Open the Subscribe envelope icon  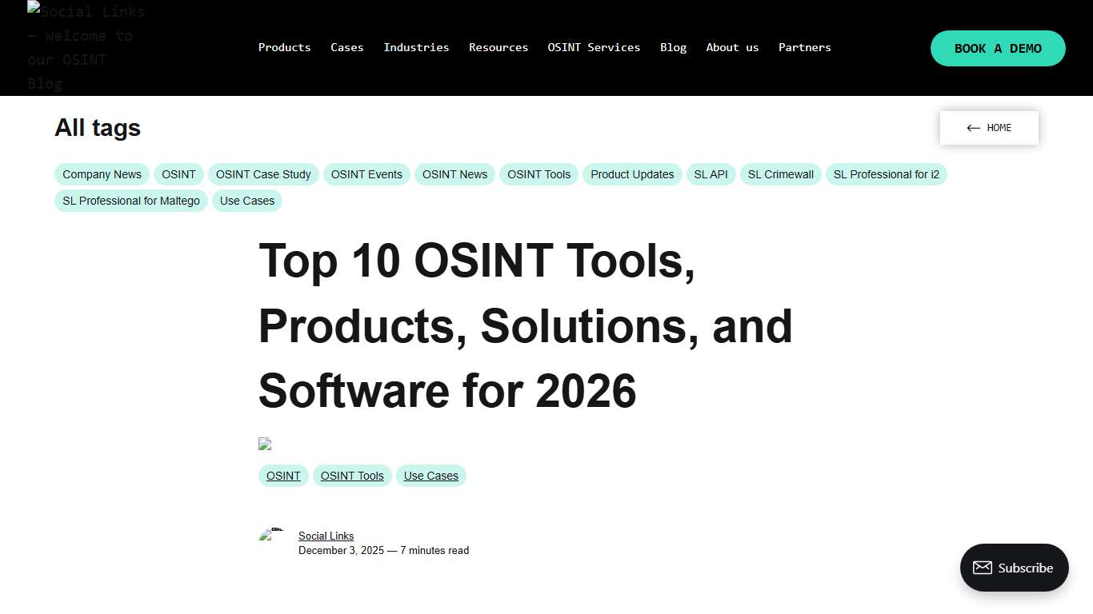coord(983,568)
